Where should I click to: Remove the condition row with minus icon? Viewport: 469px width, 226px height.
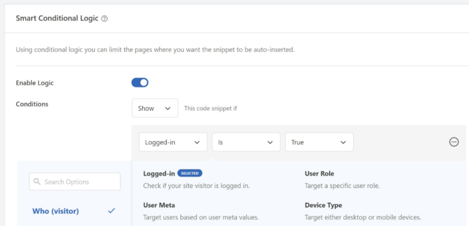(x=454, y=142)
